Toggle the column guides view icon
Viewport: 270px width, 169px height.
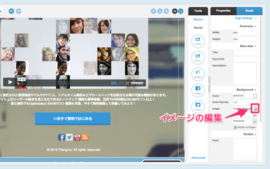(175, 11)
